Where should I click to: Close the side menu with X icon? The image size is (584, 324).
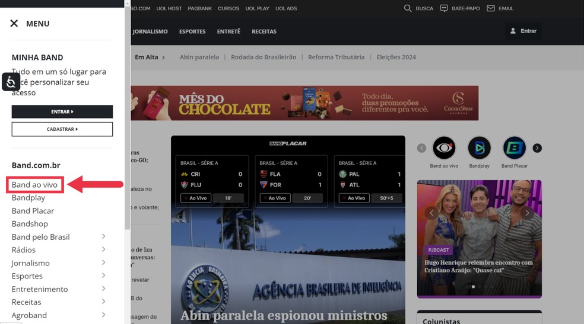pyautogui.click(x=14, y=24)
